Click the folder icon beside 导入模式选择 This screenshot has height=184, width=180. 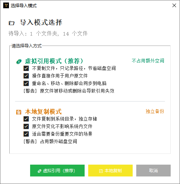coord(11,23)
